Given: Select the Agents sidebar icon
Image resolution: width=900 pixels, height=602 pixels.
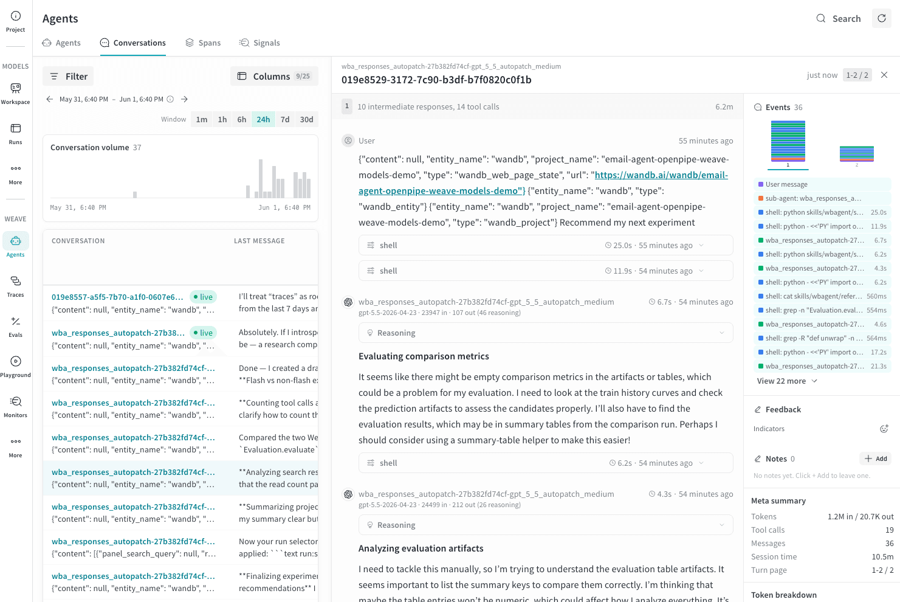Looking at the screenshot, I should click(16, 241).
